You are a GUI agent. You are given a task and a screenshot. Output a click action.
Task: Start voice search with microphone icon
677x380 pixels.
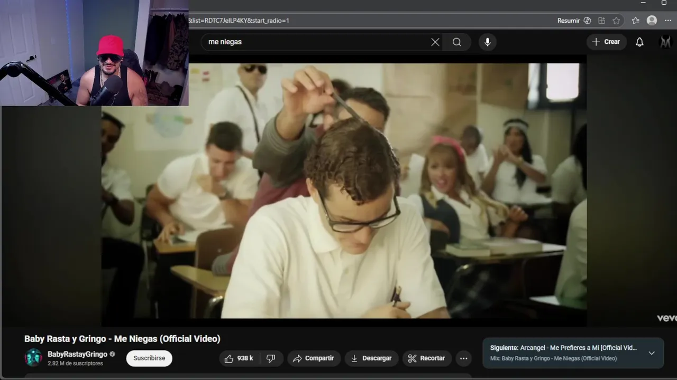pos(488,42)
